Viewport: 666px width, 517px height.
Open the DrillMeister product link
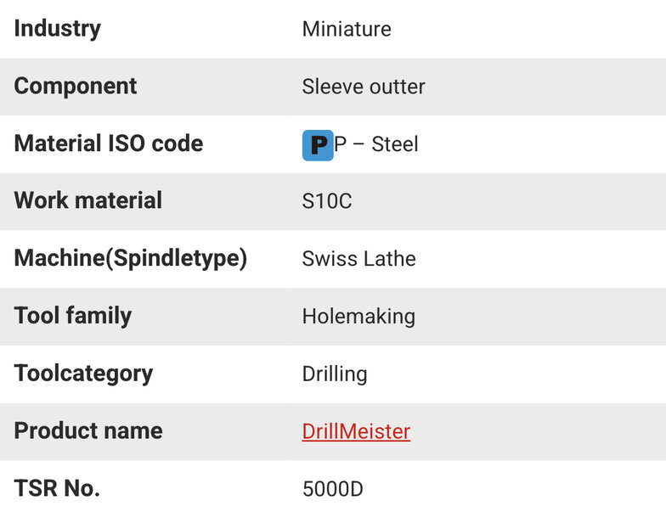click(x=356, y=431)
